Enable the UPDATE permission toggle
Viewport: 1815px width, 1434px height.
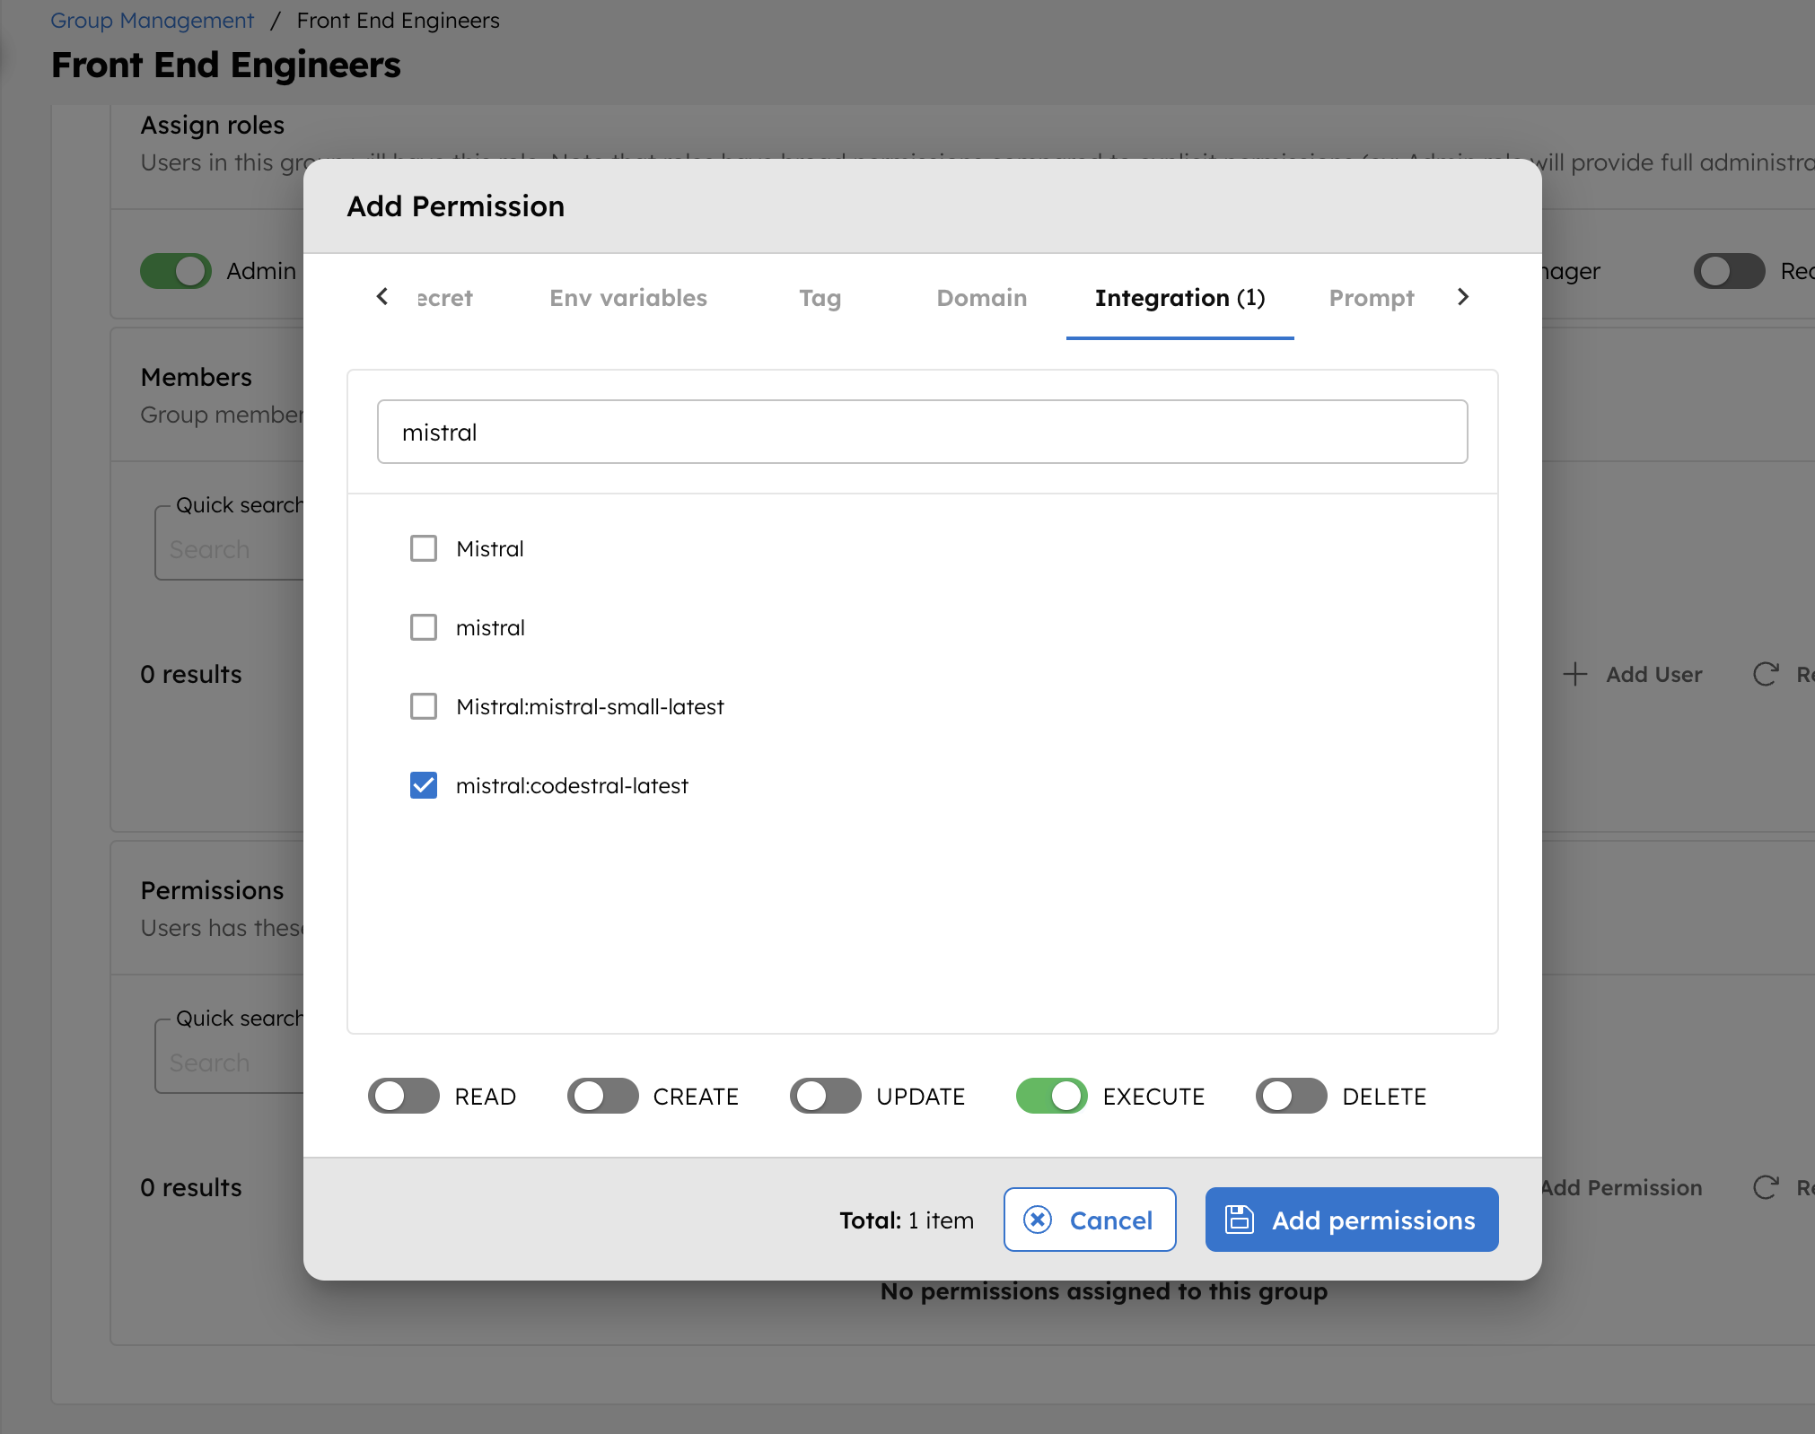pos(826,1096)
